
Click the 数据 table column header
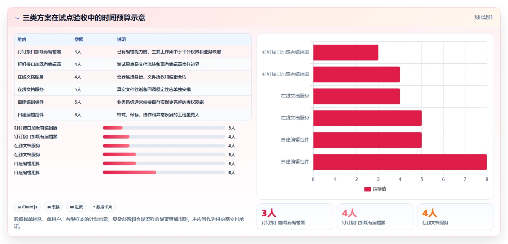pyautogui.click(x=79, y=40)
